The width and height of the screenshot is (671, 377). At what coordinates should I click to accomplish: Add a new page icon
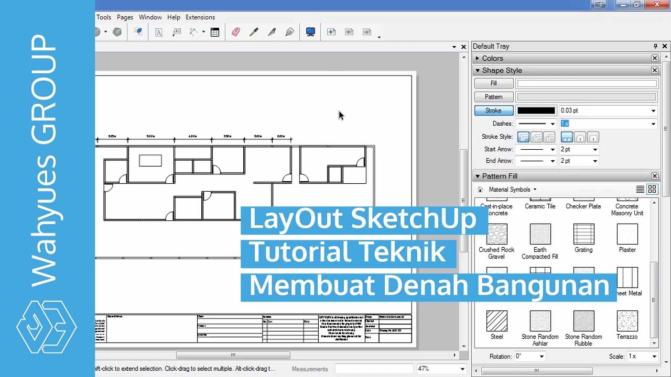point(331,32)
